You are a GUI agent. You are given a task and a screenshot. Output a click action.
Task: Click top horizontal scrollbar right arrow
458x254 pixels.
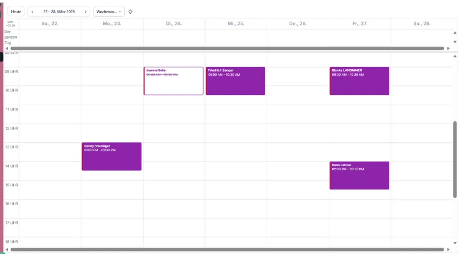click(x=448, y=48)
